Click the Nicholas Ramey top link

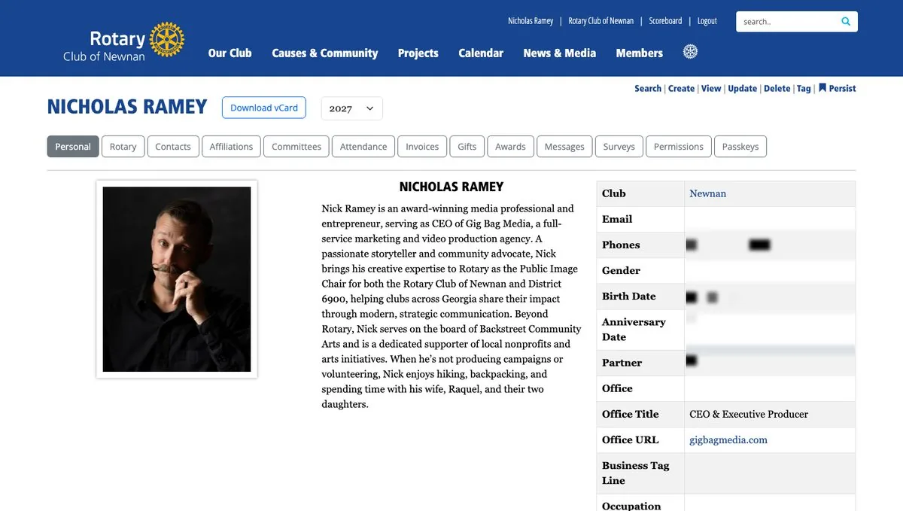pos(531,21)
